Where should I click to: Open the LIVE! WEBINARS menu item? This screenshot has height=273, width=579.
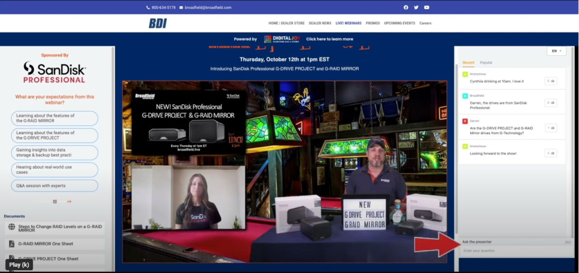click(x=348, y=23)
